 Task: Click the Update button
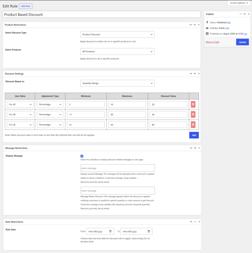242,42
